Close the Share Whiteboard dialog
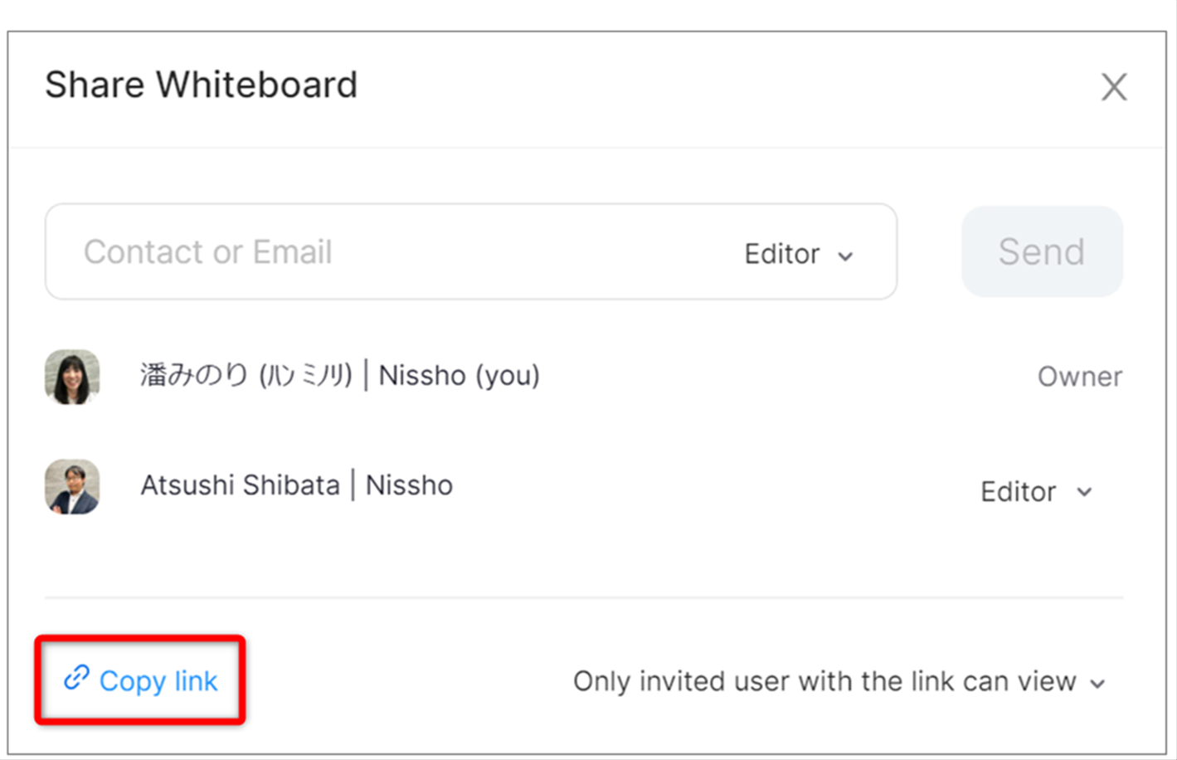Screen dimensions: 1177x760 coord(1114,86)
